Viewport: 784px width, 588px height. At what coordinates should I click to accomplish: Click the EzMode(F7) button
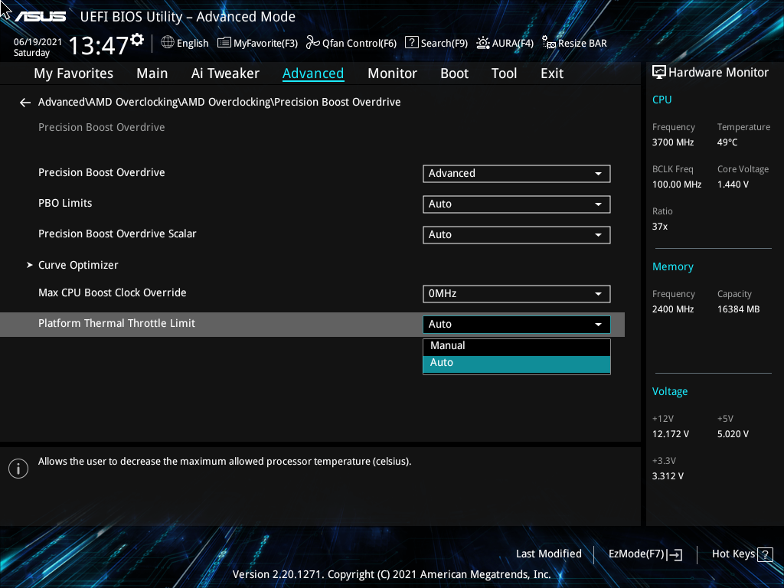(645, 554)
